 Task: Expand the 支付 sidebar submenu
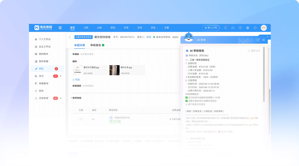(61, 76)
